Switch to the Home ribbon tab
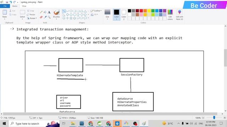The height and width of the screenshot is (127, 227). (15, 6)
